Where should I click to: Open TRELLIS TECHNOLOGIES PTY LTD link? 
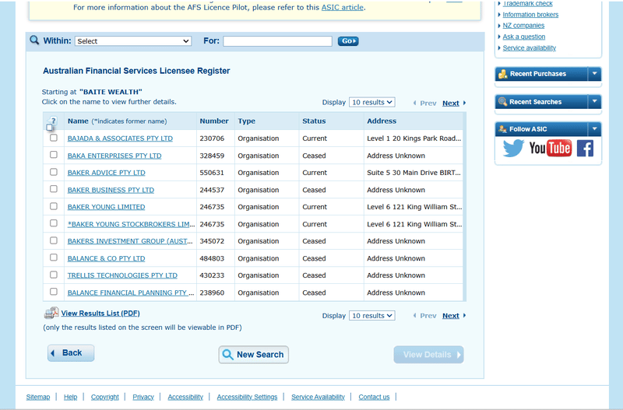122,275
